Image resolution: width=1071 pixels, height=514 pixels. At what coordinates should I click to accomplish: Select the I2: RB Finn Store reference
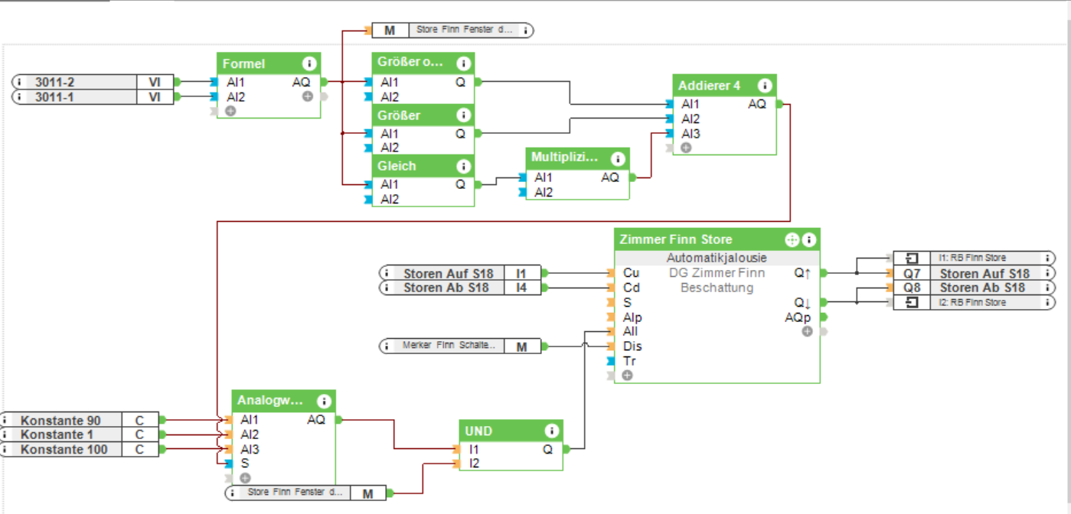coord(974,303)
